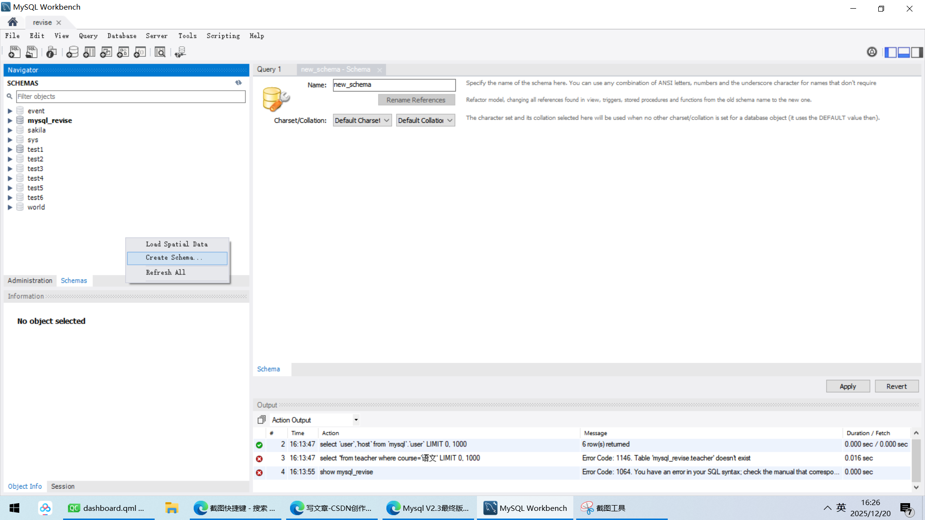
Task: Switch to the Query 1 tab
Action: pos(269,69)
